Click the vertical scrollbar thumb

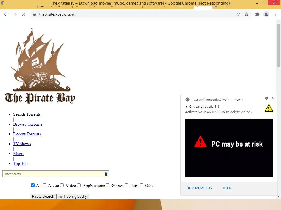(279, 46)
